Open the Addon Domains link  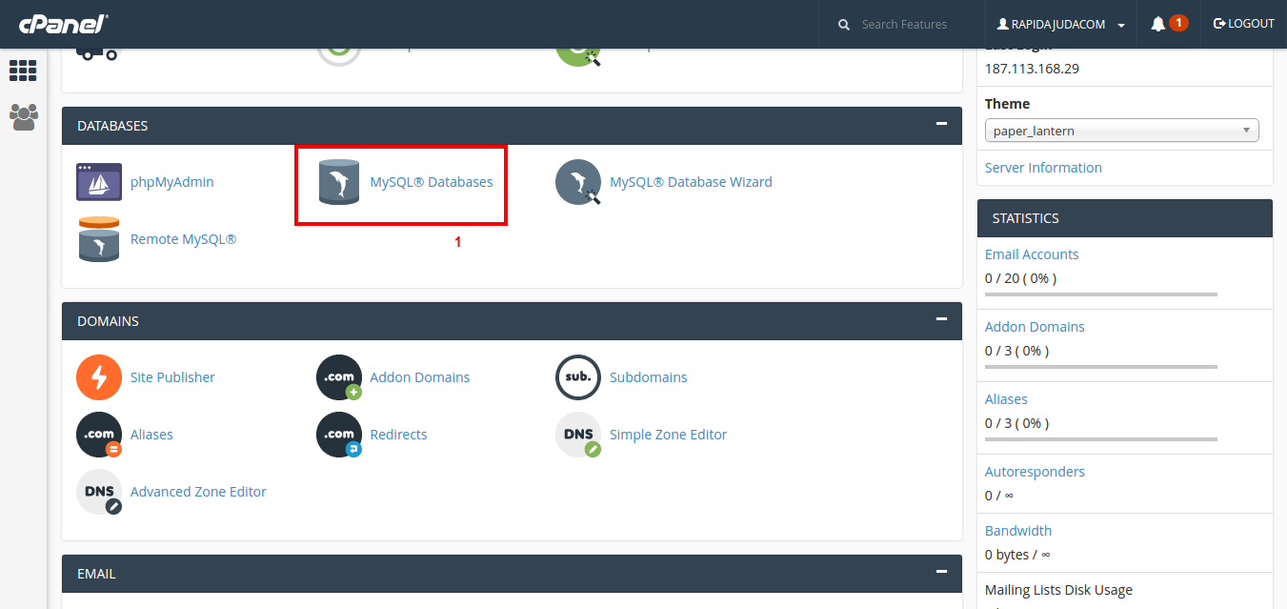pos(419,377)
